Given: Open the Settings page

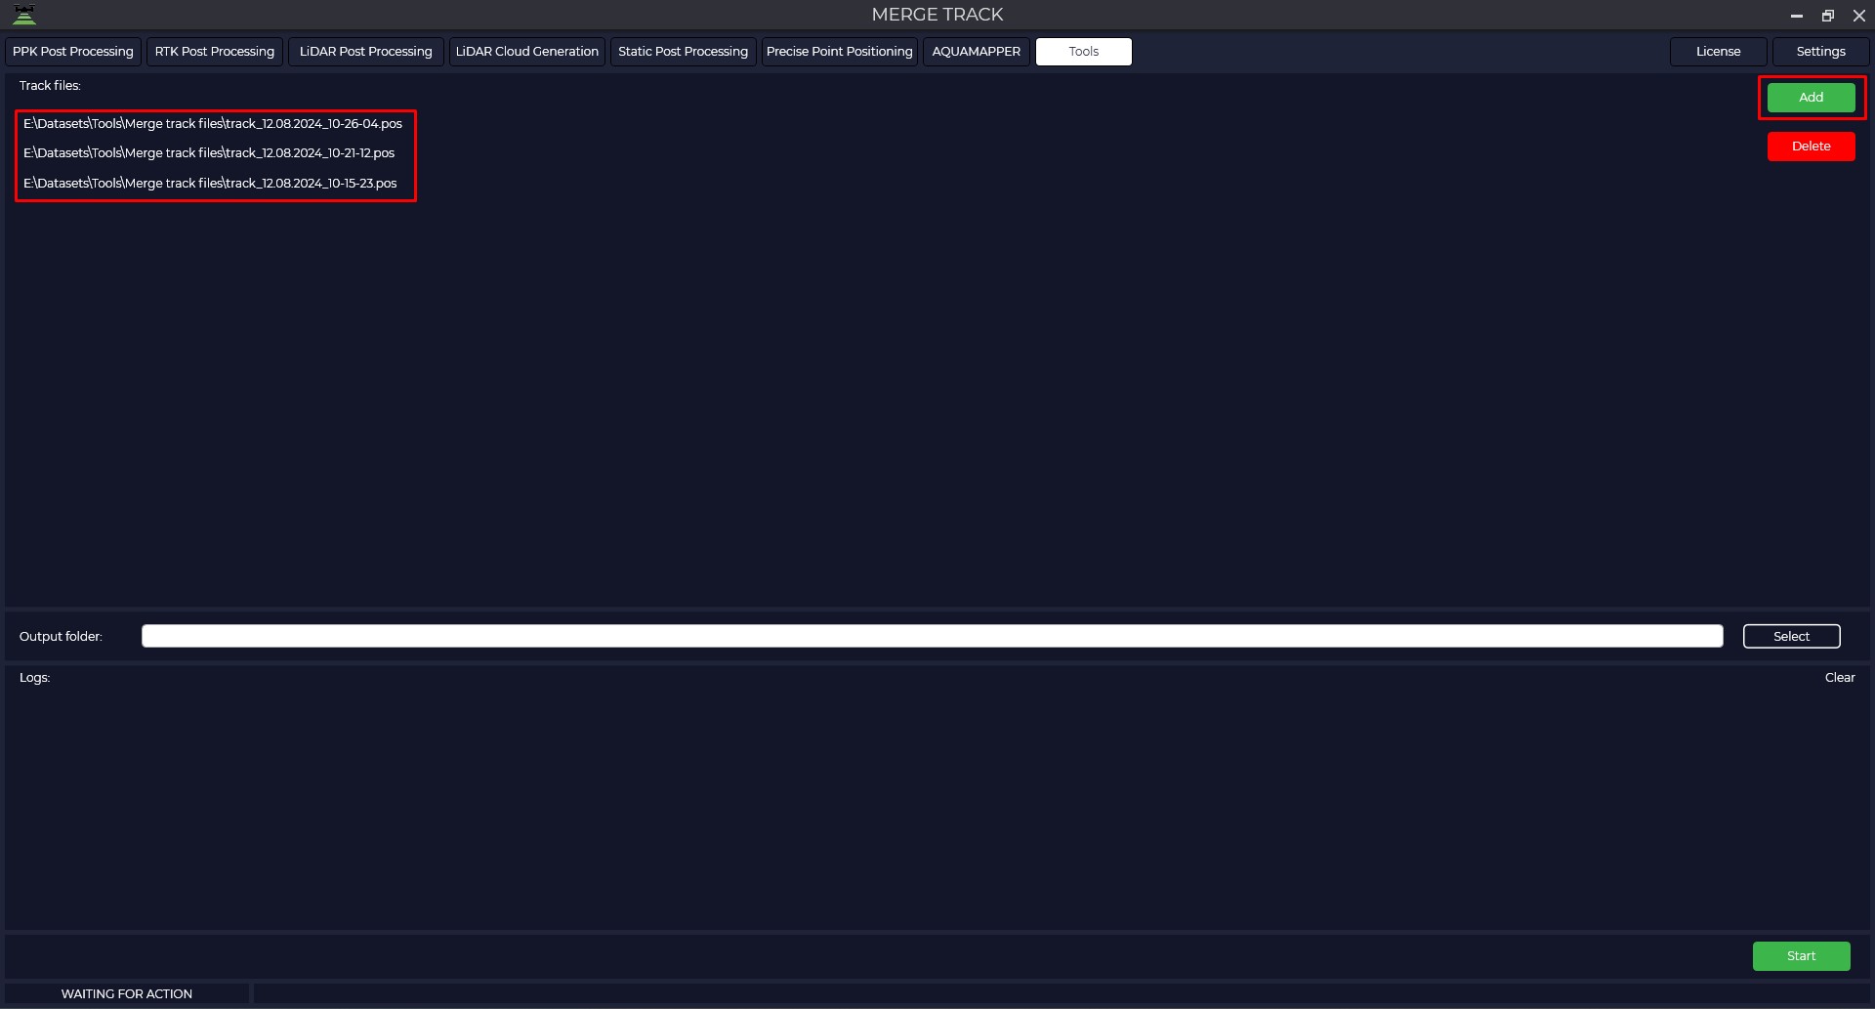Looking at the screenshot, I should [x=1821, y=52].
